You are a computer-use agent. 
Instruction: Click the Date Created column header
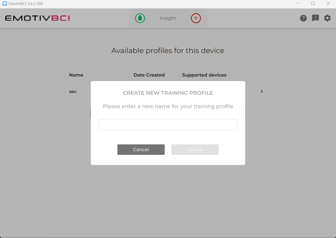149,75
